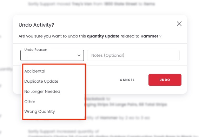Close the Undo Activity dialog with X
Viewport: 199px width, 137px height.
click(x=179, y=24)
